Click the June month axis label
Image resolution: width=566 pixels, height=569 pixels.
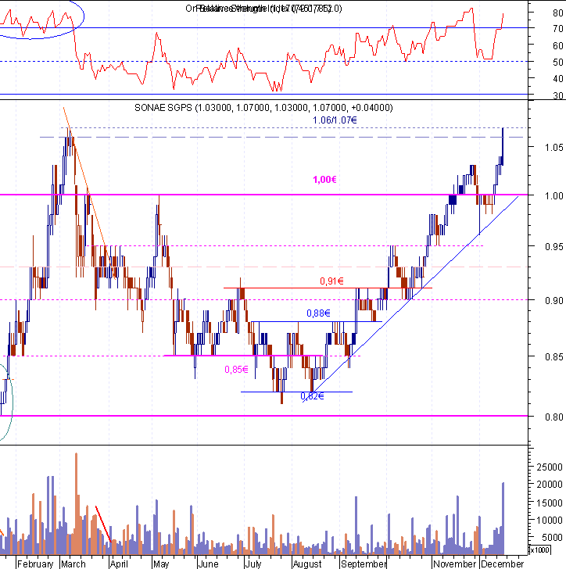(208, 564)
